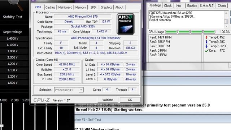
Task: Click the detection log scroll up arrow
Action: (x=226, y=13)
